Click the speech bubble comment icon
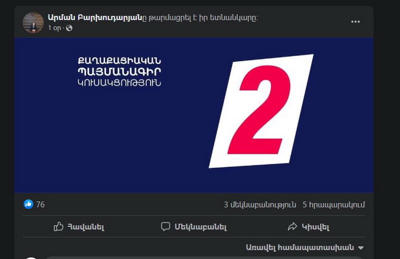400x259 pixels. pos(166,226)
